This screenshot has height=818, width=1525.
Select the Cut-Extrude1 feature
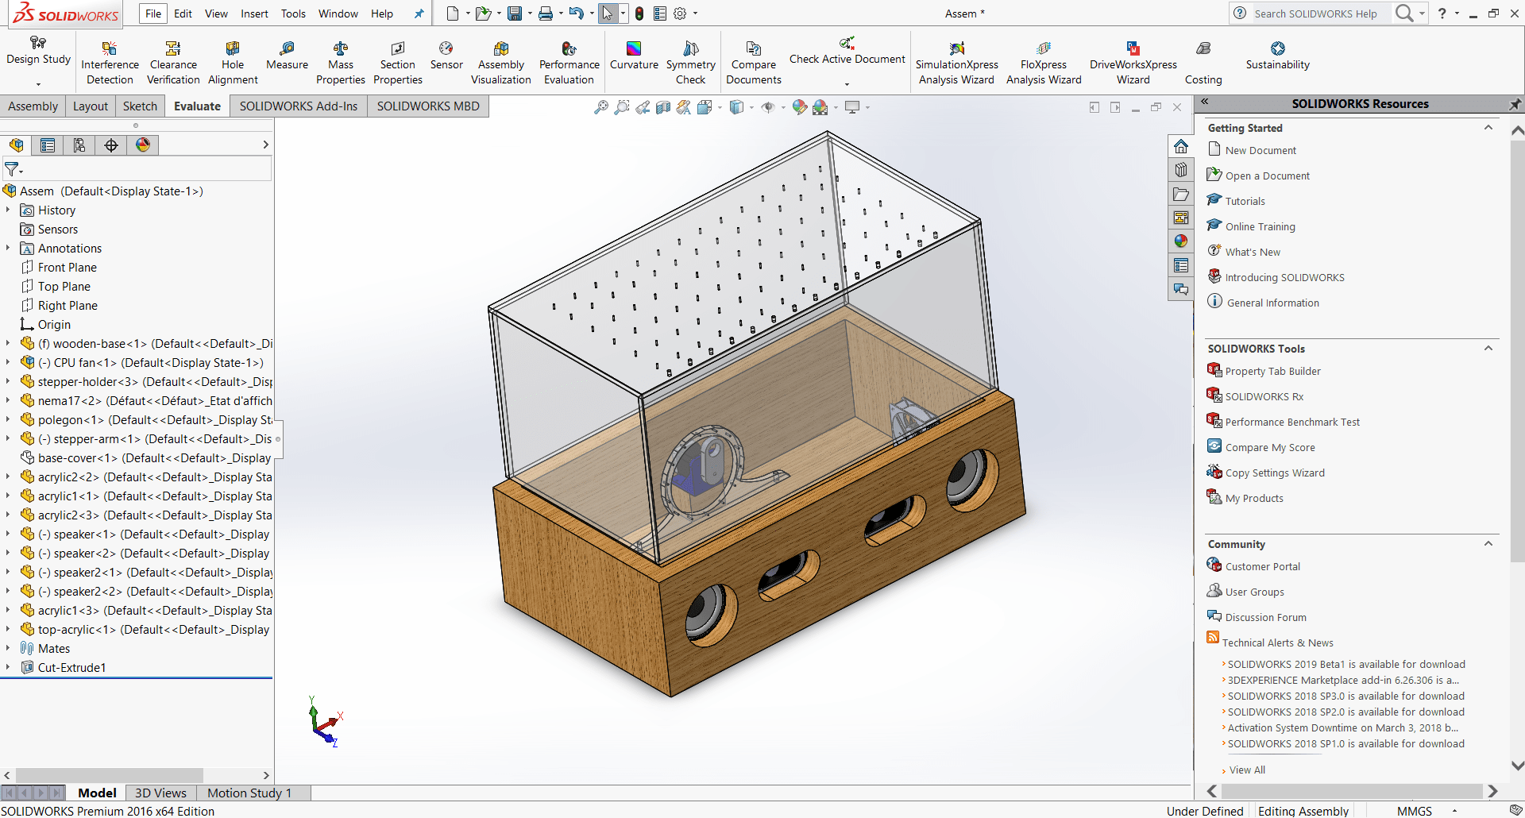71,668
